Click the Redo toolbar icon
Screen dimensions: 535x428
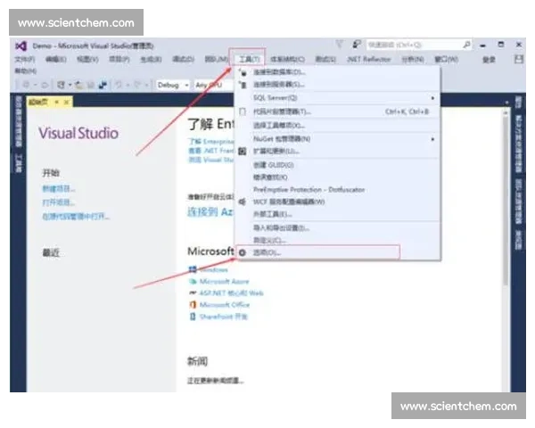pos(138,85)
